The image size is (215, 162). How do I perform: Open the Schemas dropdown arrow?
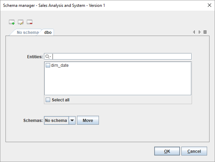pyautogui.click(x=72, y=121)
